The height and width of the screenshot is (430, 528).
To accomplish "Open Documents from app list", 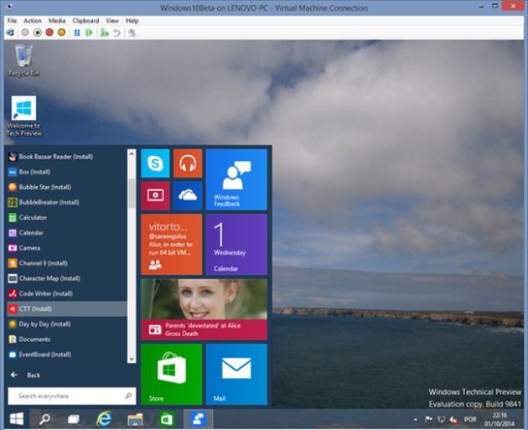I will pyautogui.click(x=67, y=339).
